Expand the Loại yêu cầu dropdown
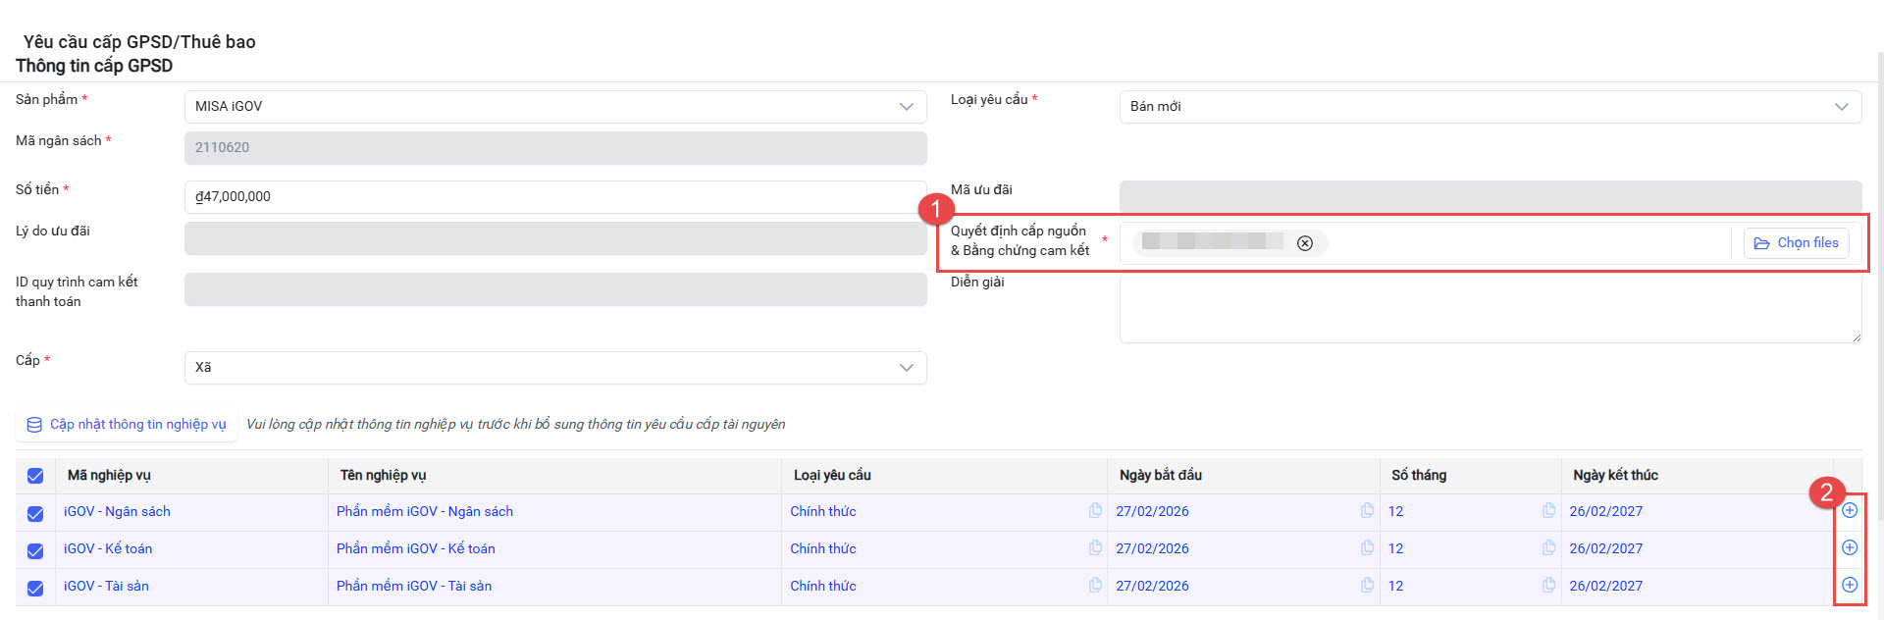1884x620 pixels. [x=1490, y=107]
